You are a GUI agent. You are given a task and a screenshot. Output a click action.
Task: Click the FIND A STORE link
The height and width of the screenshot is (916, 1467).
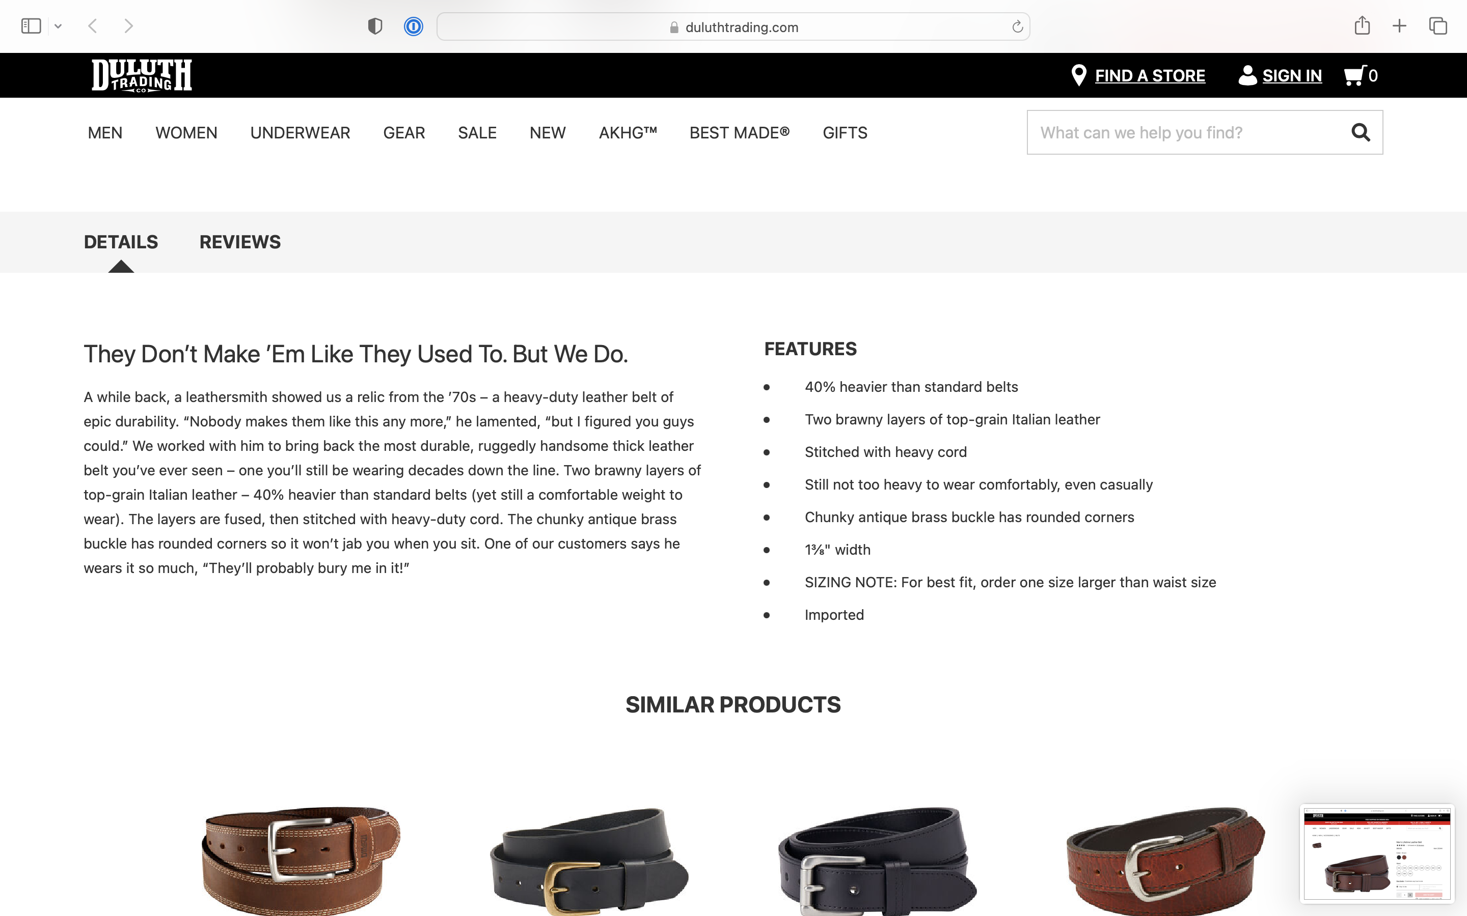click(x=1149, y=76)
